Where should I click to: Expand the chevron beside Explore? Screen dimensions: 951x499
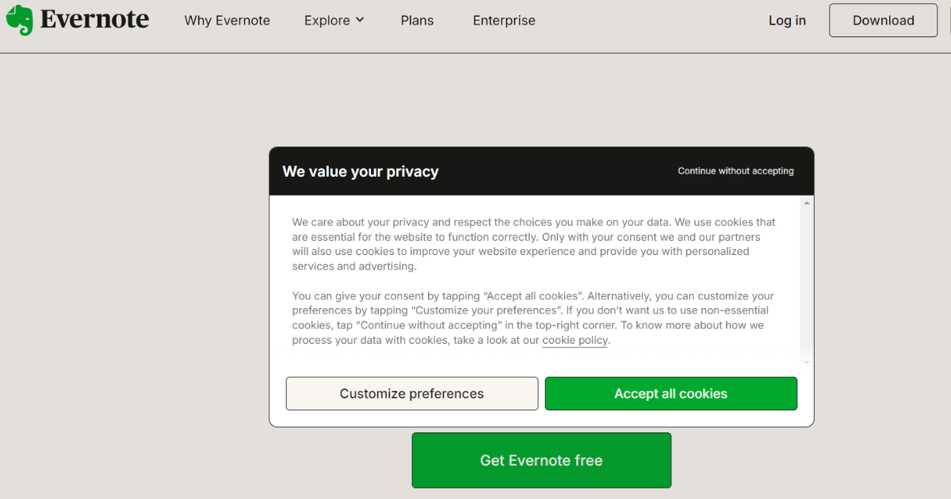361,21
